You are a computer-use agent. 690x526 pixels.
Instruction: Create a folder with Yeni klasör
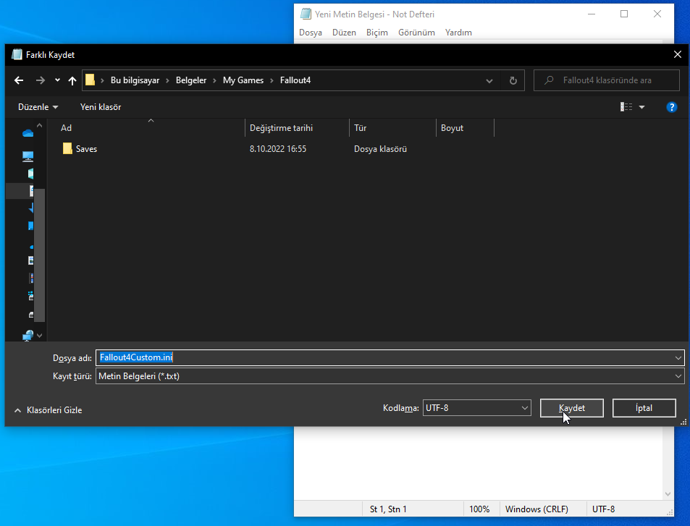pyautogui.click(x=101, y=107)
